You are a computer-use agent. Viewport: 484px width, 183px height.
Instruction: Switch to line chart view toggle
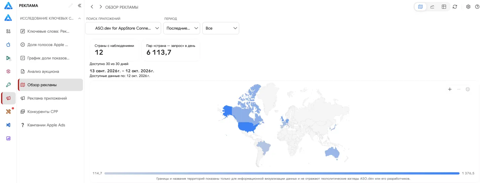pos(432,7)
